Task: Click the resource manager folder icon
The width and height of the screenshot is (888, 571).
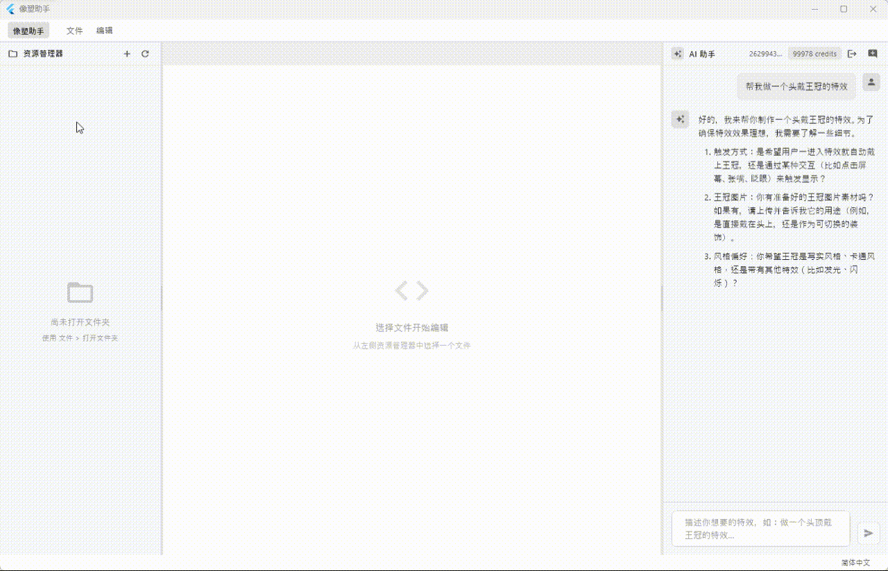Action: [12, 53]
